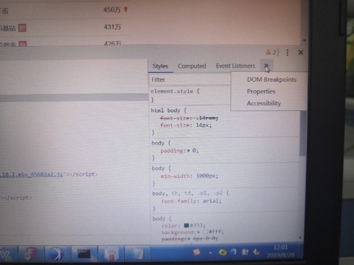The width and height of the screenshot is (354, 265).
Task: Click the Styles pane scrollbar thumb
Action: tap(302, 133)
